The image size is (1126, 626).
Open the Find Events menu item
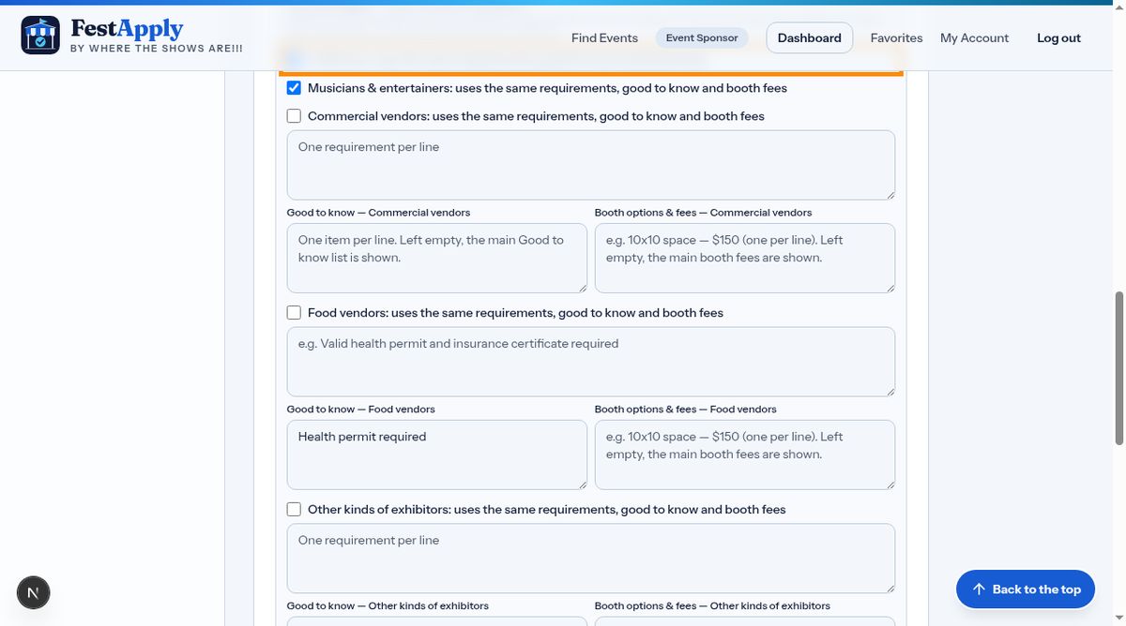pyautogui.click(x=604, y=37)
